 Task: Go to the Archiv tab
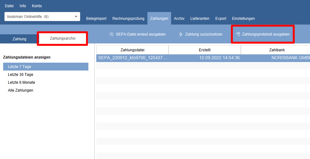179,18
